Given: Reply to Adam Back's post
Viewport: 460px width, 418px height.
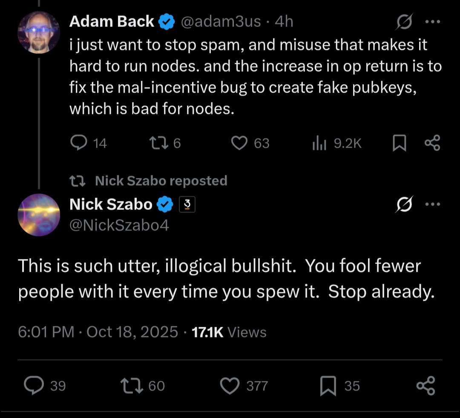Looking at the screenshot, I should [79, 143].
